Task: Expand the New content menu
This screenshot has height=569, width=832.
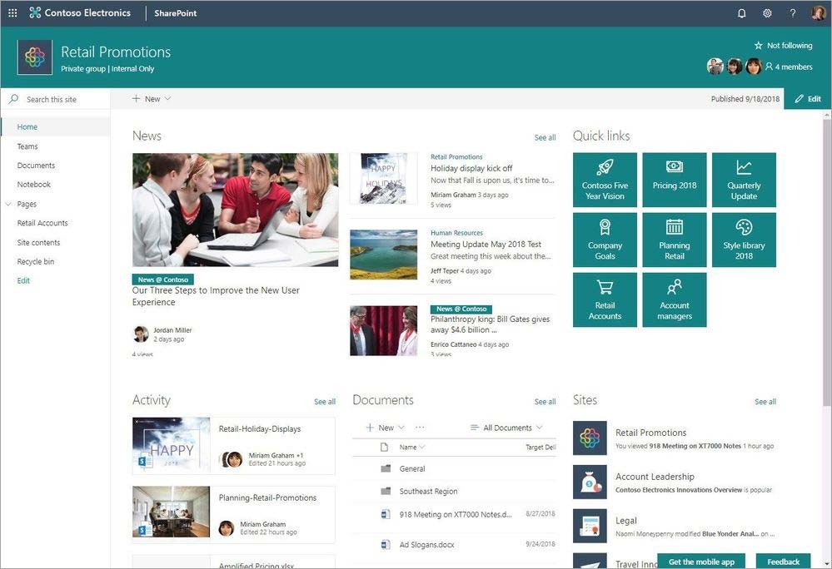Action: (x=150, y=98)
